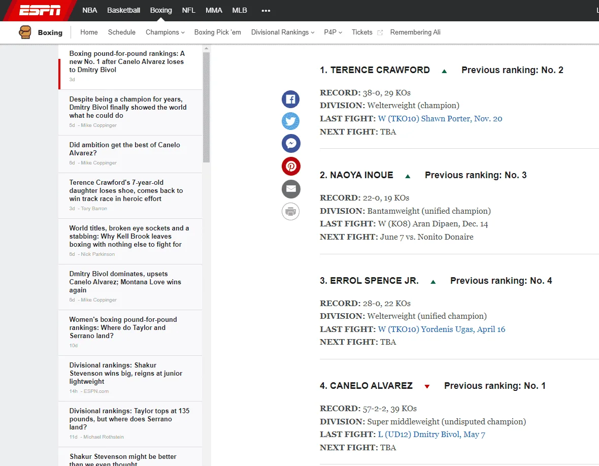599x466 pixels.
Task: Open Remembering Ali page
Action: coord(415,32)
